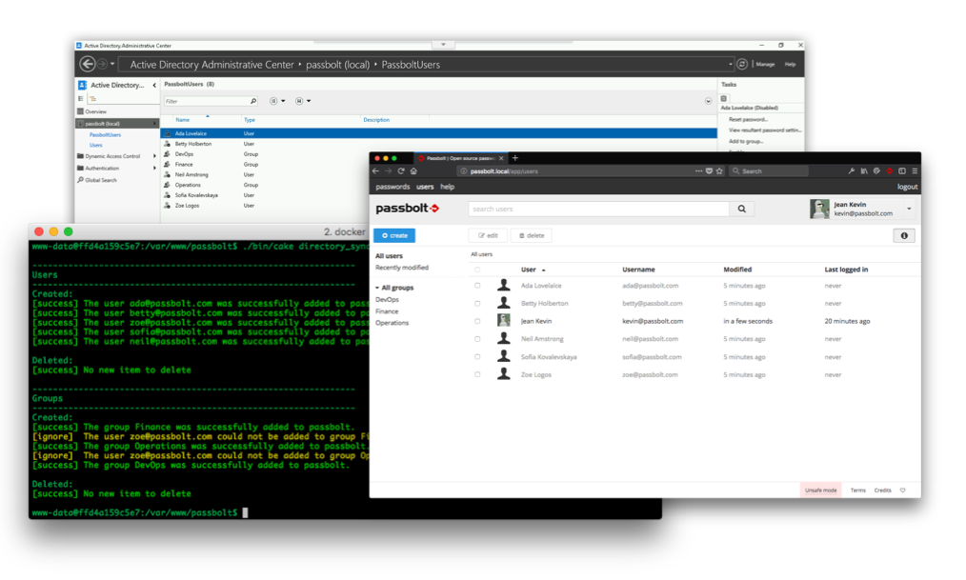This screenshot has width=966, height=580.
Task: Select PassboltUsers in Active Directory sidebar
Action: coord(105,134)
